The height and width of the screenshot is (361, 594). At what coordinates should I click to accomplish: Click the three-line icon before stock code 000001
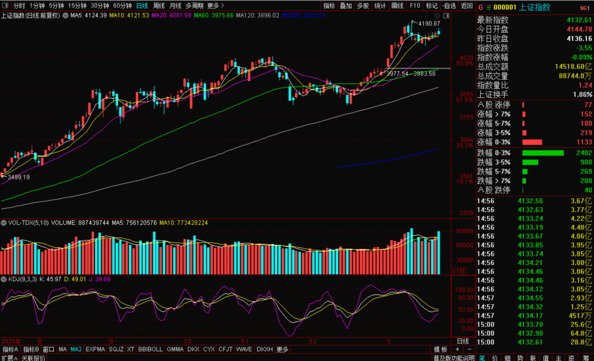(488, 8)
